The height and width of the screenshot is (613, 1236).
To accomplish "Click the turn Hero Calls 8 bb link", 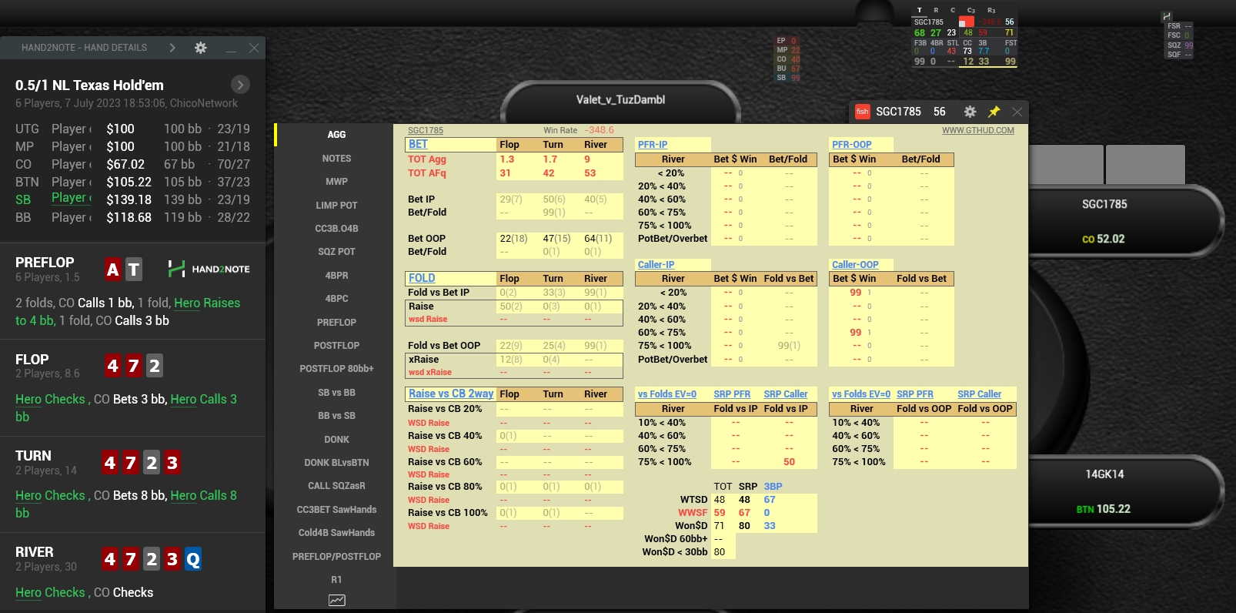I will point(126,504).
